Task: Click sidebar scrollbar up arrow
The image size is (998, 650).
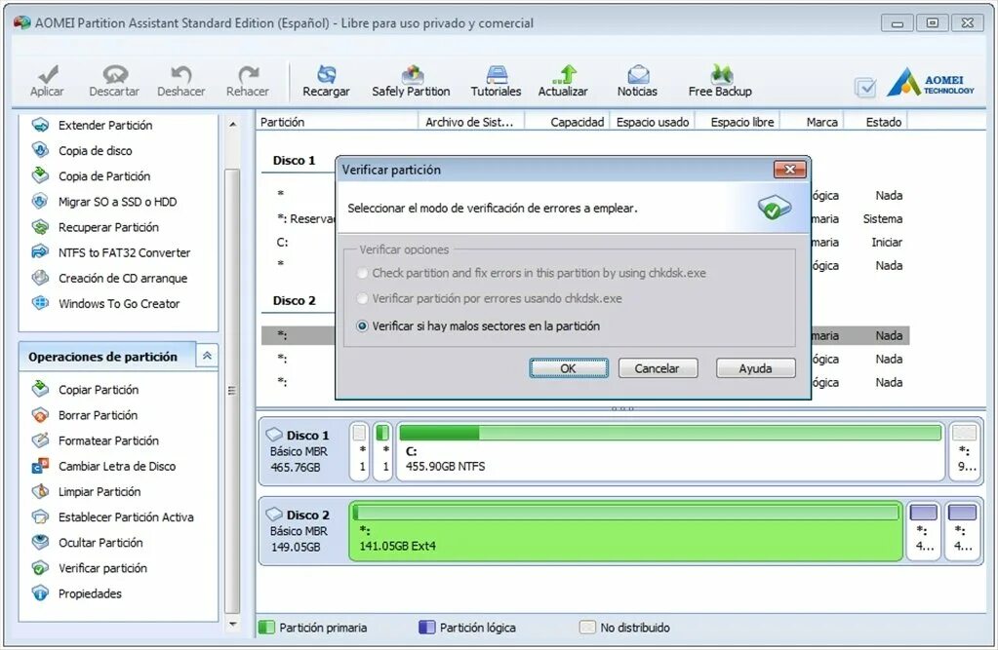Action: point(233,124)
